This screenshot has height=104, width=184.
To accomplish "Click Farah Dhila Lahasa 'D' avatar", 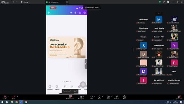I will tap(143, 55).
